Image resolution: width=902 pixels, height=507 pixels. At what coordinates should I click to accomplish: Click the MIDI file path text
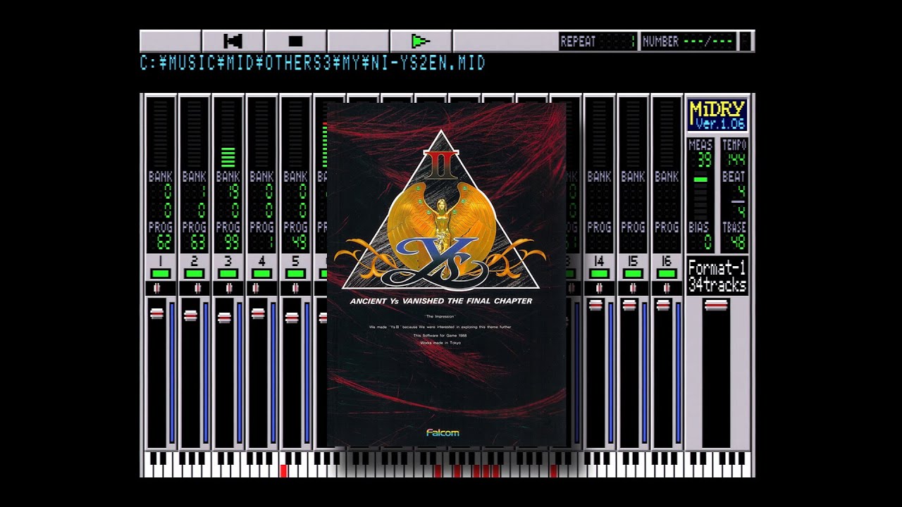pos(313,63)
